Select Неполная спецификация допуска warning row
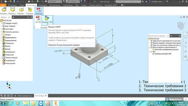188x106 pixels. 165,49
